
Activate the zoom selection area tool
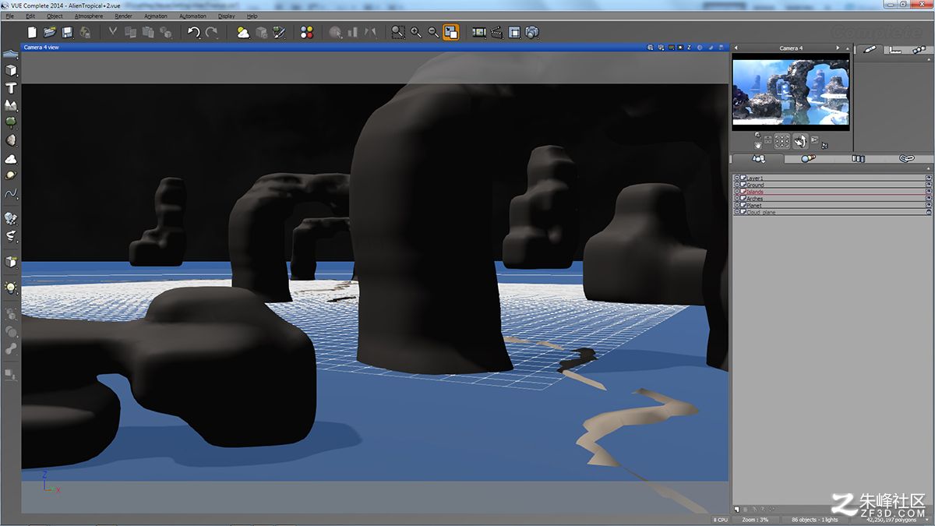(398, 32)
